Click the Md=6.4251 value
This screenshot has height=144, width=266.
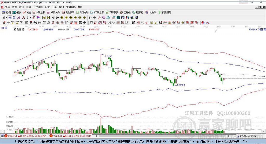[x=63, y=30]
